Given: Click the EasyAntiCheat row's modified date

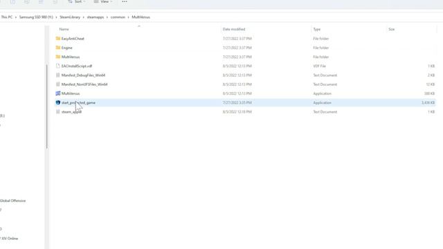Looking at the screenshot, I should (x=237, y=39).
